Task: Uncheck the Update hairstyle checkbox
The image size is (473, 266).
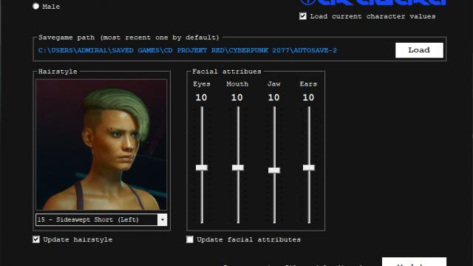Action: [x=36, y=239]
